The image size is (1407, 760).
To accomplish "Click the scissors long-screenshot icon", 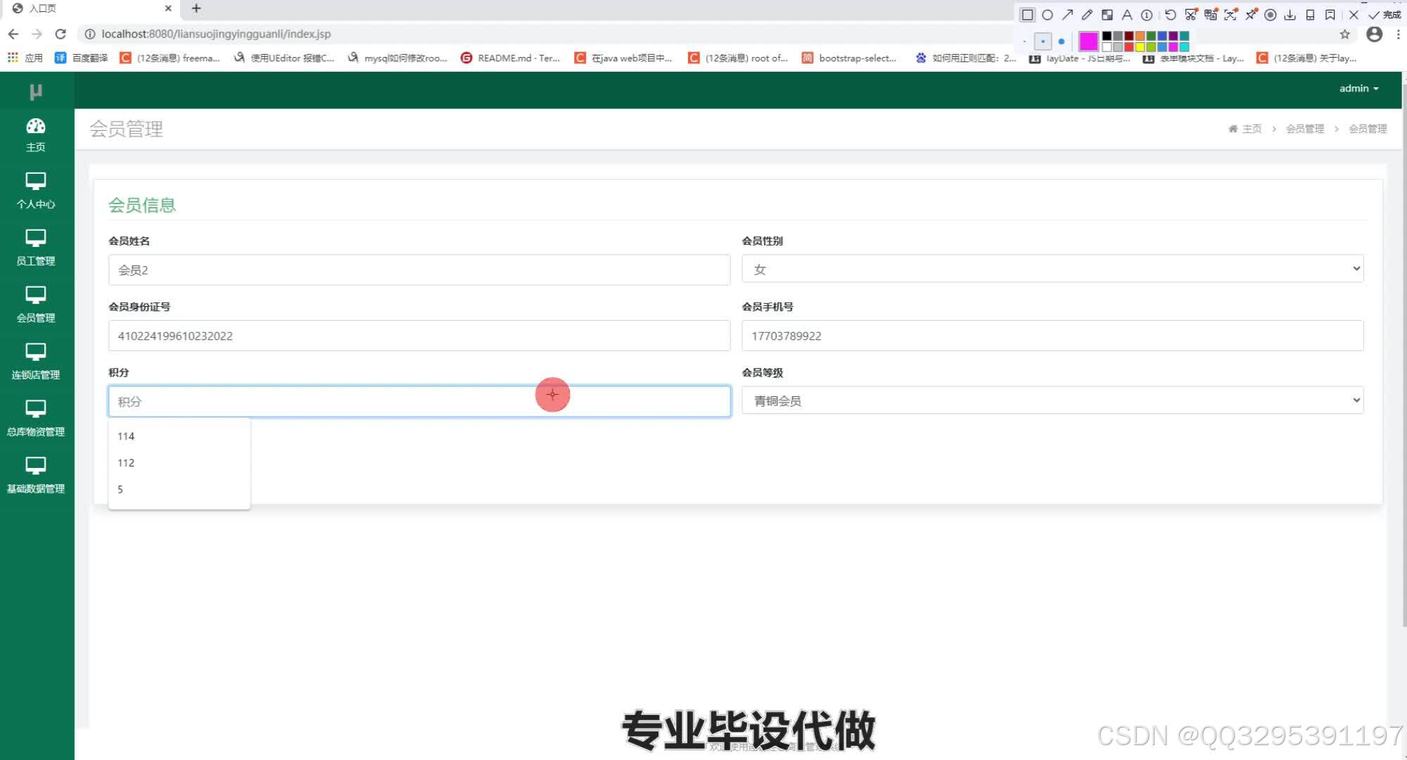I will (x=1191, y=15).
